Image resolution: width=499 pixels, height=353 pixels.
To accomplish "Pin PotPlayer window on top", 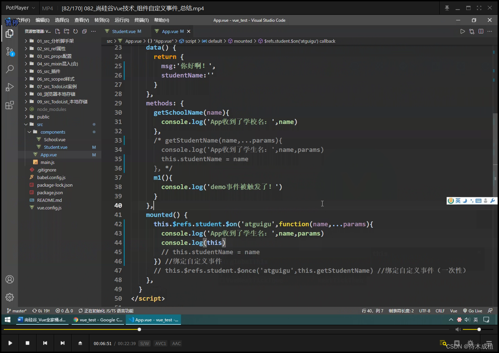I will [x=447, y=8].
